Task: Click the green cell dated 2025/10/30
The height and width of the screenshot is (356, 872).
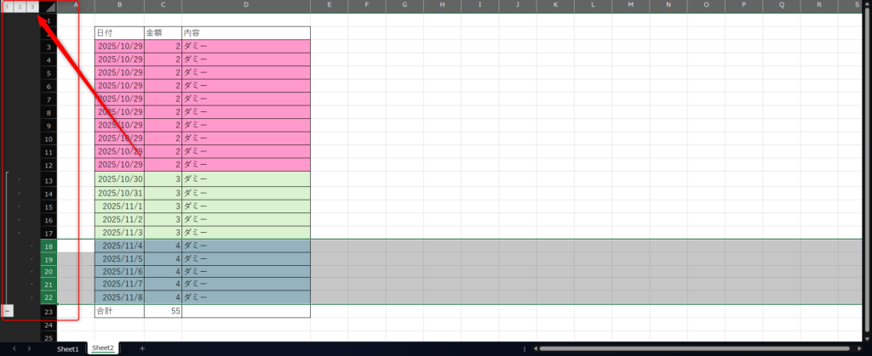Action: [x=119, y=179]
